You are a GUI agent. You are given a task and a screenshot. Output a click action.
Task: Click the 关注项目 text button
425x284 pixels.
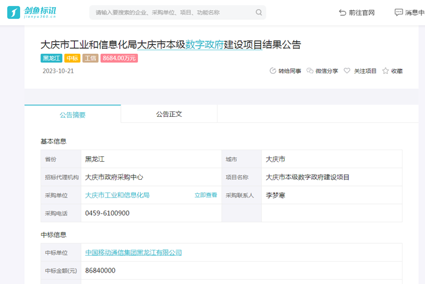[365, 71]
